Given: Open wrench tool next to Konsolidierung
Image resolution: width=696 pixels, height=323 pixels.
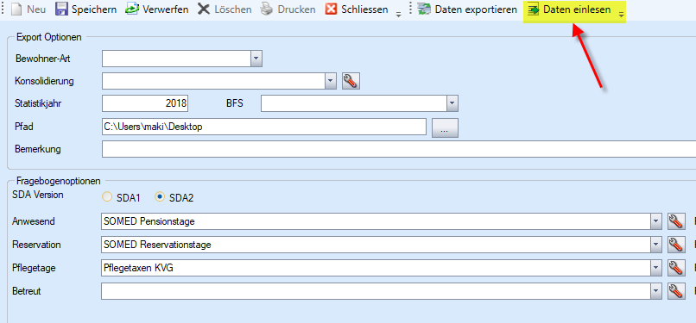Looking at the screenshot, I should click(351, 82).
